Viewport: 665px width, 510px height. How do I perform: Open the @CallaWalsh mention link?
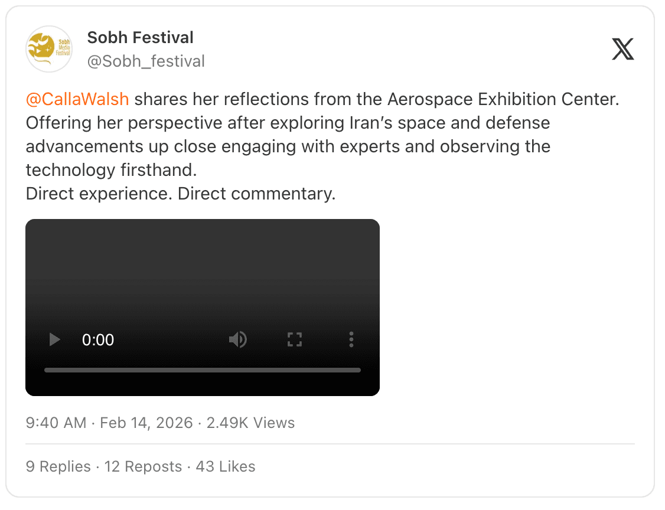click(x=77, y=99)
